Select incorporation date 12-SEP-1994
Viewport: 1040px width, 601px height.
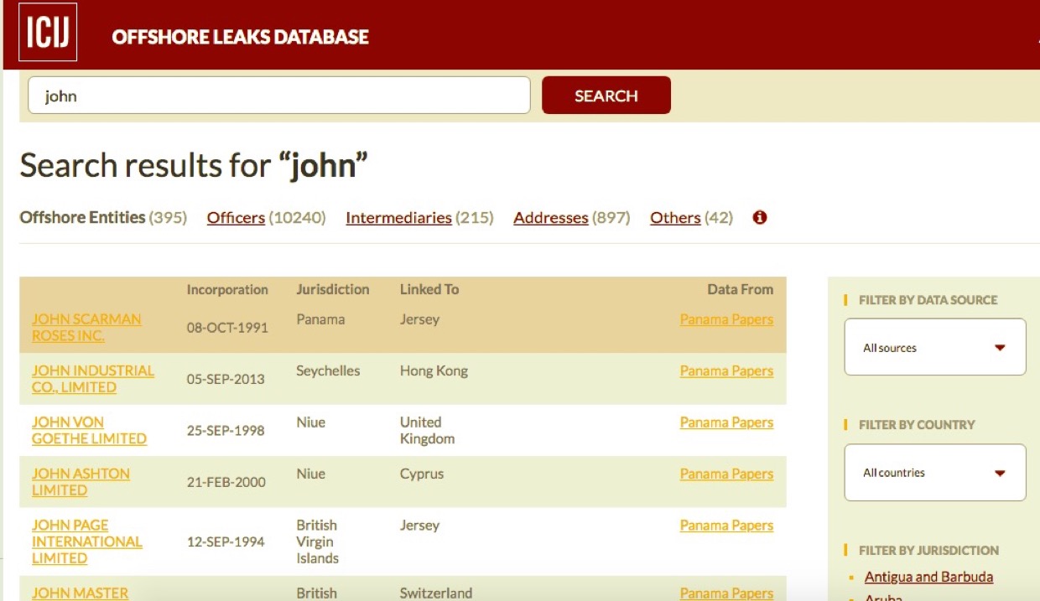(x=226, y=541)
